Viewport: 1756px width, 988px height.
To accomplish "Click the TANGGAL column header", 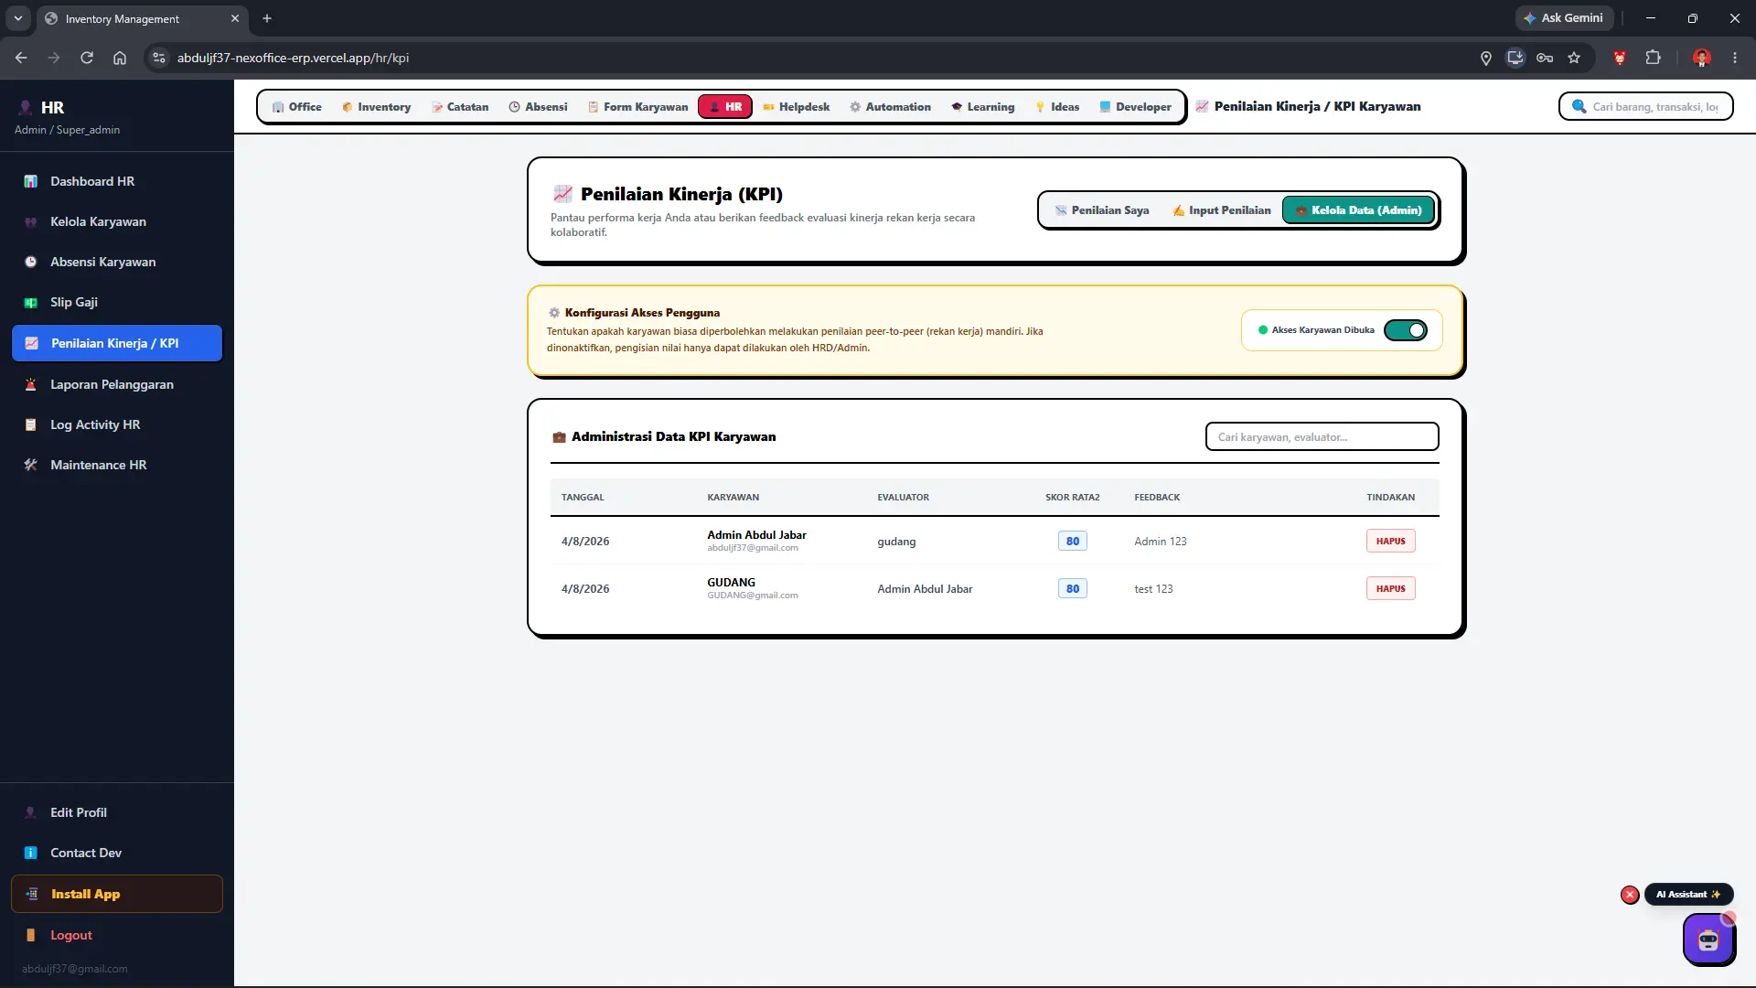I will pos(582,498).
